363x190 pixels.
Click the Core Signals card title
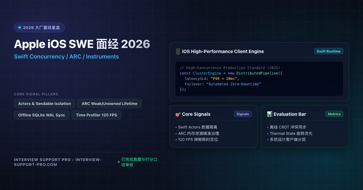(x=196, y=114)
